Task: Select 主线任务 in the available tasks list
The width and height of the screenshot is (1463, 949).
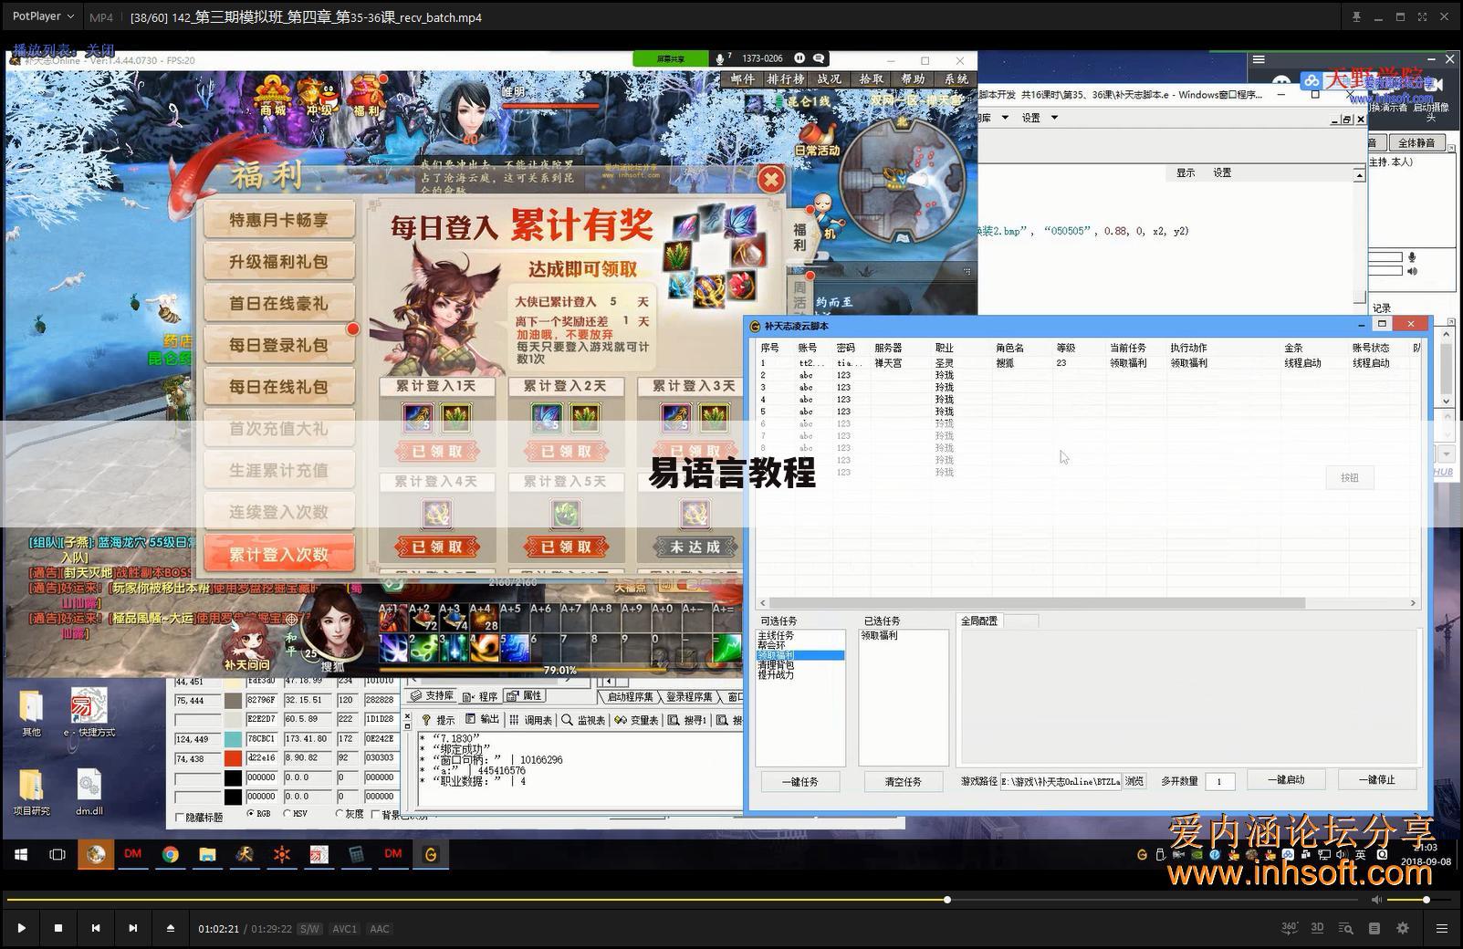Action: (x=776, y=635)
